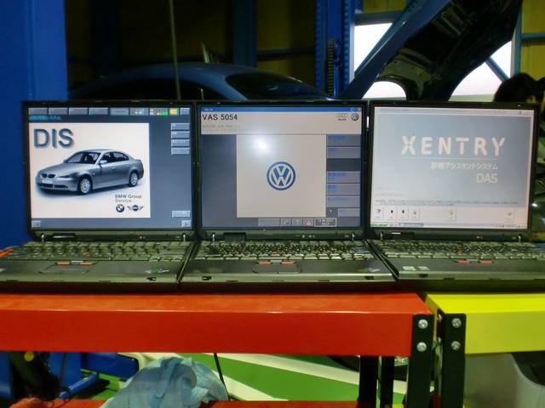Image resolution: width=545 pixels, height=408 pixels.
Task: Open the second menu button in VAS 5054
Action: tap(344, 152)
